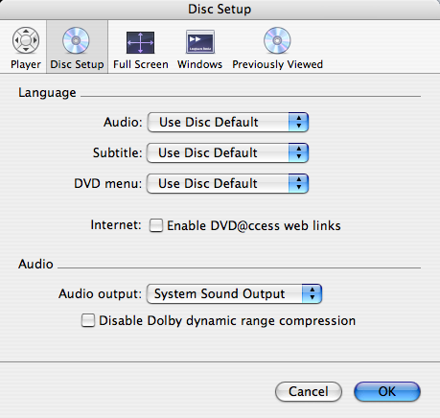Enable DVD@ccess web links checkbox
440x418 pixels.
(156, 225)
